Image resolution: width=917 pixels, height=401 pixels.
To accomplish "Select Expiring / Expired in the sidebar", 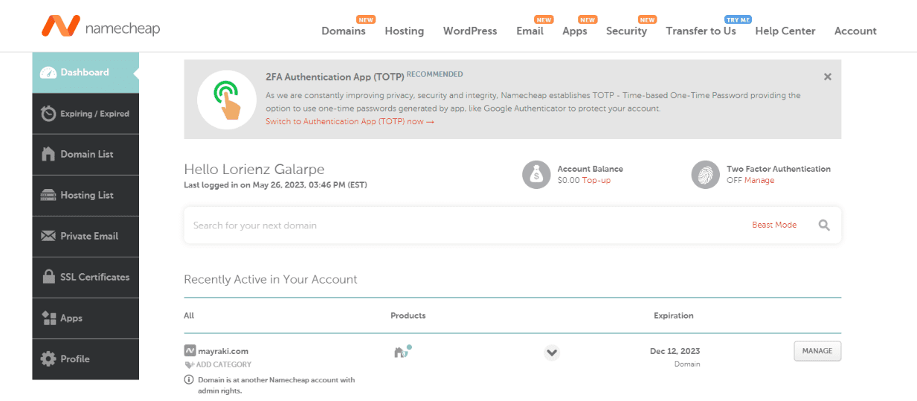I will (x=86, y=114).
